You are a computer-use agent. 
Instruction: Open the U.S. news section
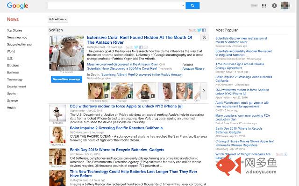coord(10,59)
